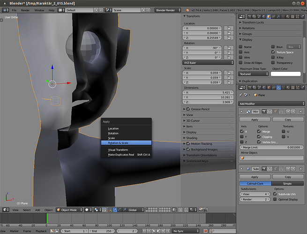Open the Global orientation dropdown
The image size is (307, 234).
(x=135, y=210)
